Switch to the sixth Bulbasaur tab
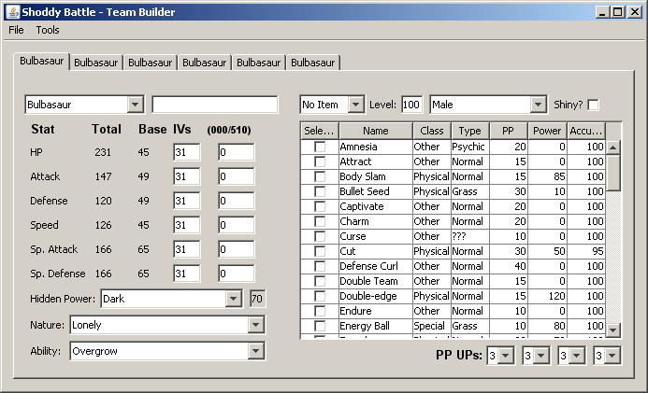Viewport: 648px width, 393px height. click(x=313, y=63)
